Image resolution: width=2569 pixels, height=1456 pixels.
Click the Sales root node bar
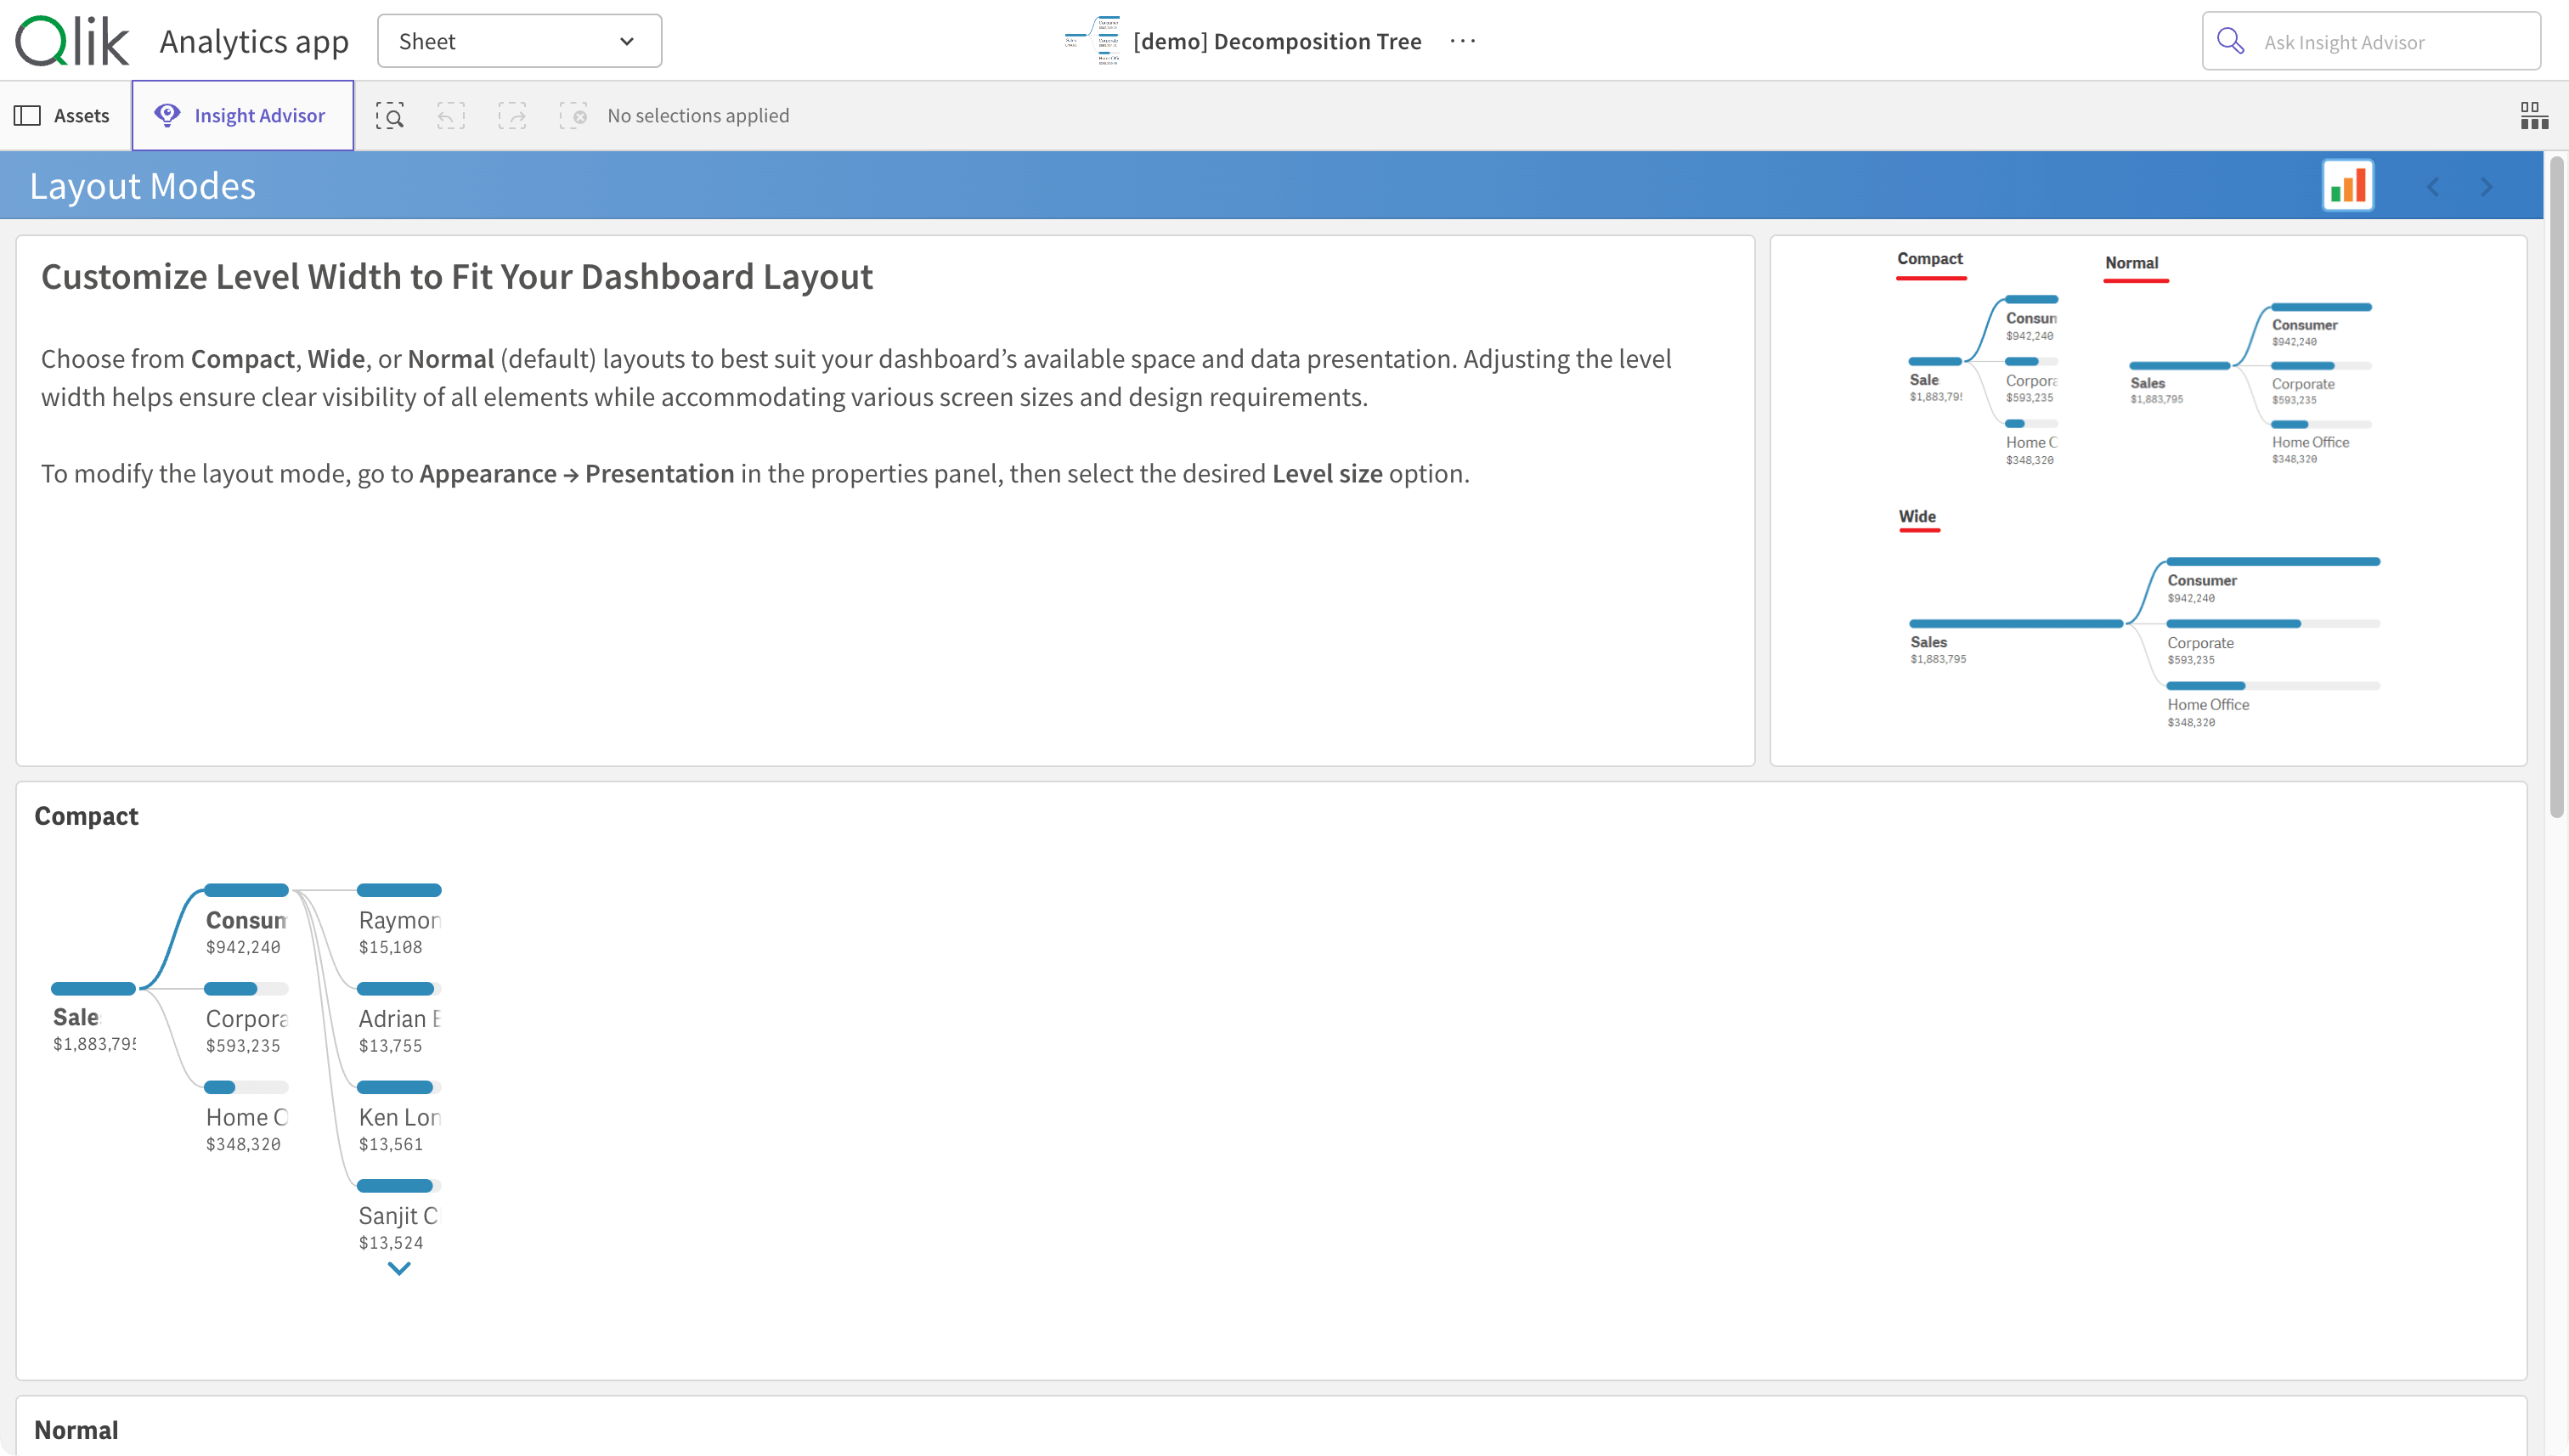point(93,989)
